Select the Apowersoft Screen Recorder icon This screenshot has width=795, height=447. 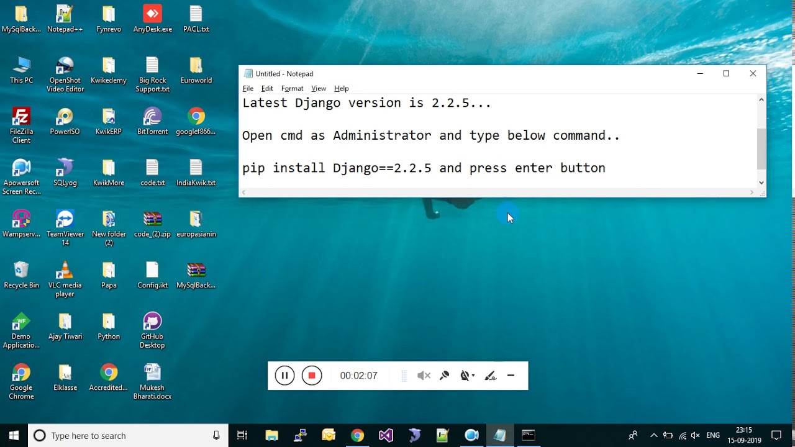(x=21, y=177)
